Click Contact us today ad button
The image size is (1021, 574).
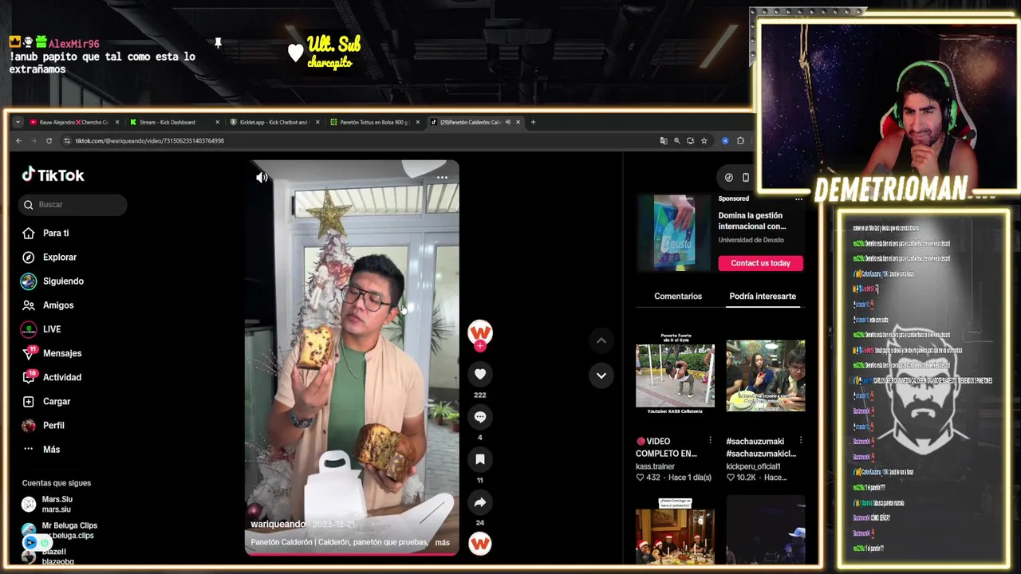click(761, 263)
